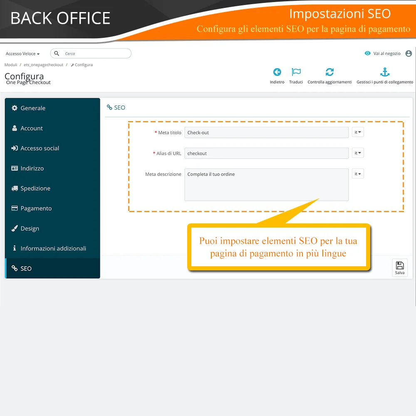Open the Accesso Veloce dropdown

[x=22, y=53]
